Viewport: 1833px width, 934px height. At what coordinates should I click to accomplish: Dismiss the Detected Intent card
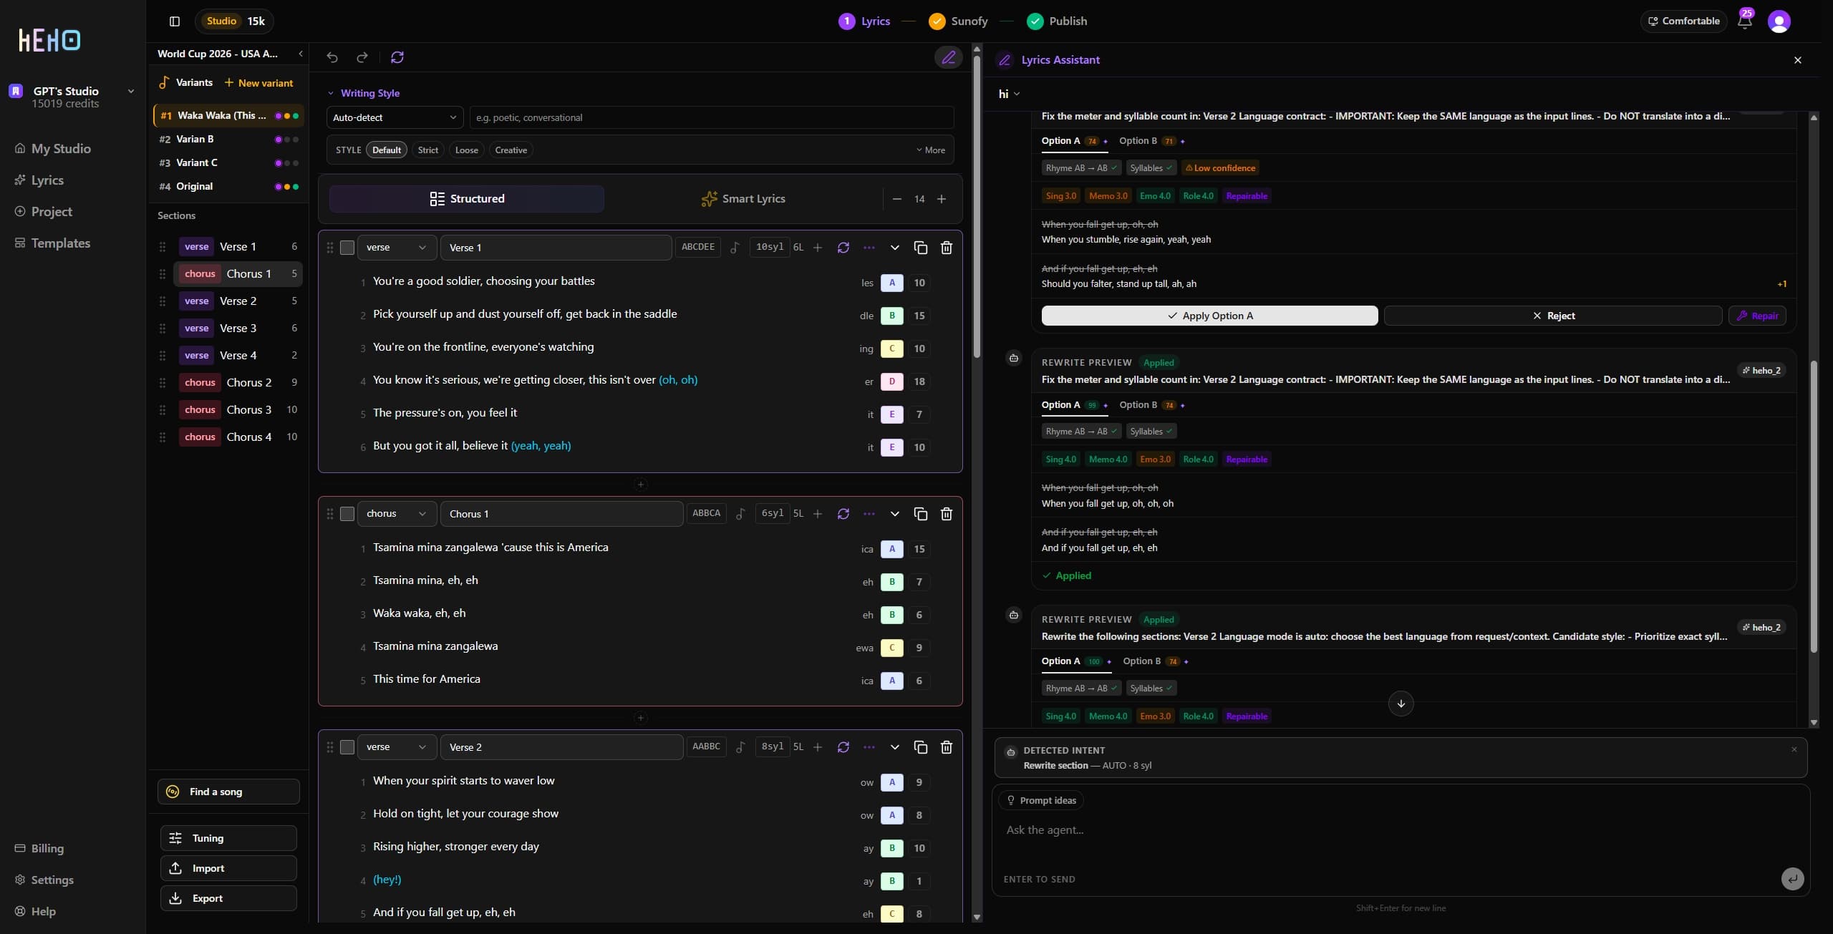pos(1794,749)
